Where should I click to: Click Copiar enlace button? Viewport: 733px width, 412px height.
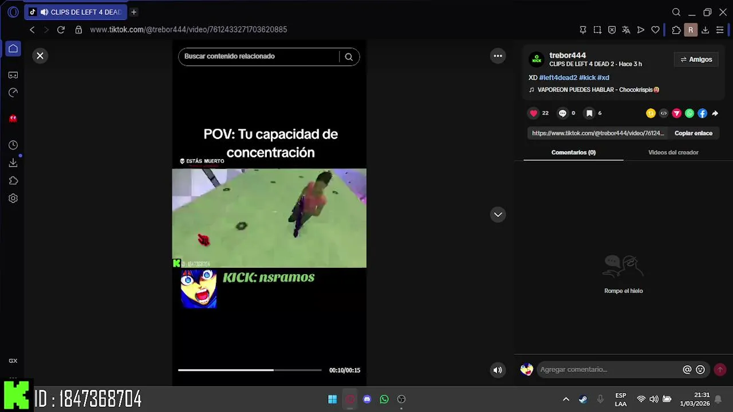[693, 133]
